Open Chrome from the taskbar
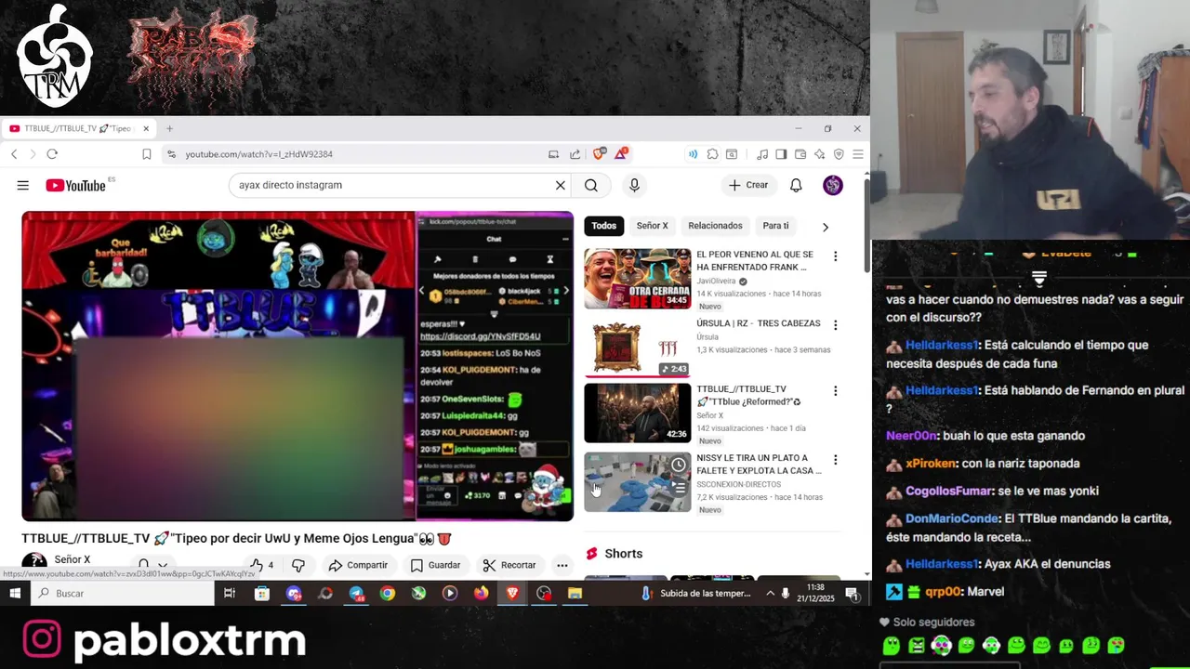 point(388,594)
